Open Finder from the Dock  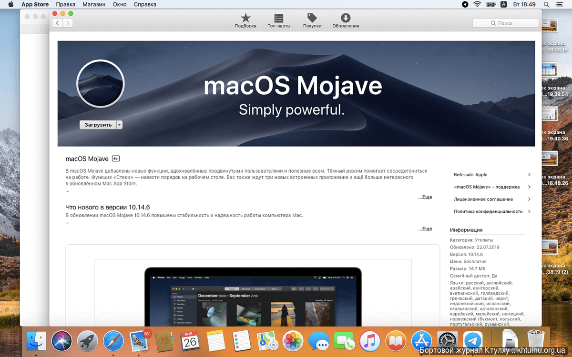[36, 341]
